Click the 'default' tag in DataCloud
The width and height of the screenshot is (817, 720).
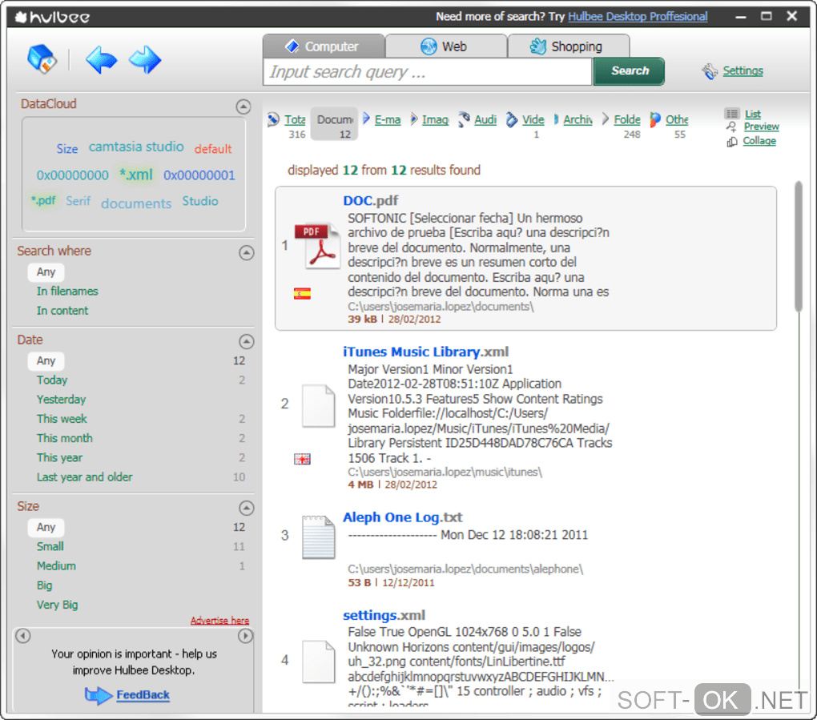[212, 149]
